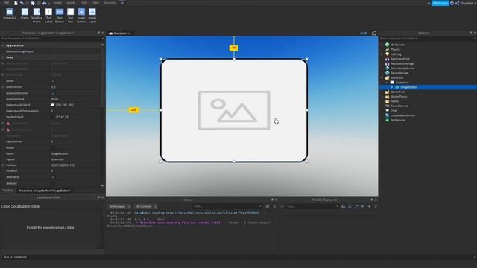Open the BackgroundColor3 white color swatch
This screenshot has width=477, height=268.
coord(53,105)
